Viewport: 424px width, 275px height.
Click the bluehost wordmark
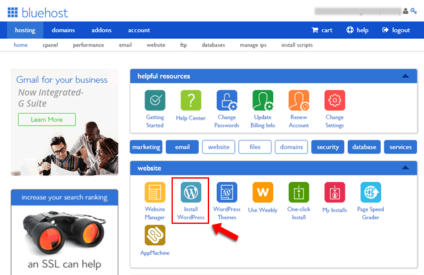coord(45,13)
